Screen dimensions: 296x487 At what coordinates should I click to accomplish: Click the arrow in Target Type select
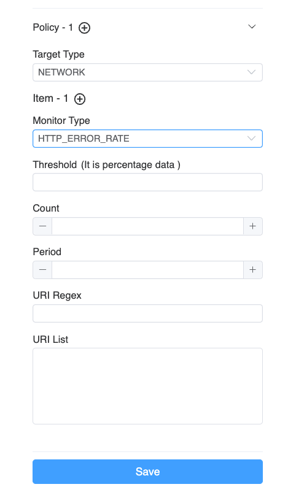pos(252,72)
